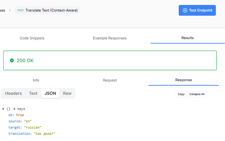The image size is (225, 141).
Task: Click the target value "russian"
Action: pyautogui.click(x=33, y=127)
